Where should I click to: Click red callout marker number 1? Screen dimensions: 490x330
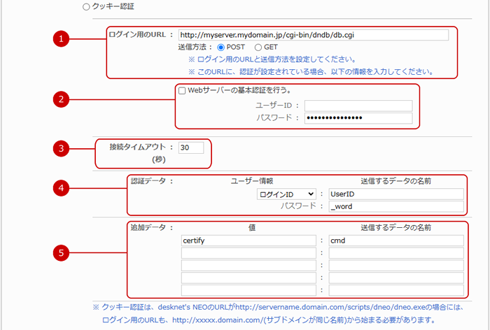coord(62,40)
